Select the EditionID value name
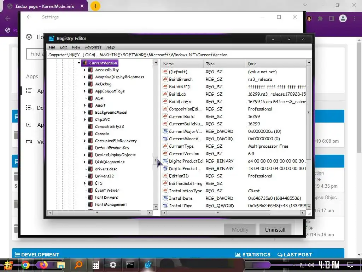 pyautogui.click(x=179, y=176)
